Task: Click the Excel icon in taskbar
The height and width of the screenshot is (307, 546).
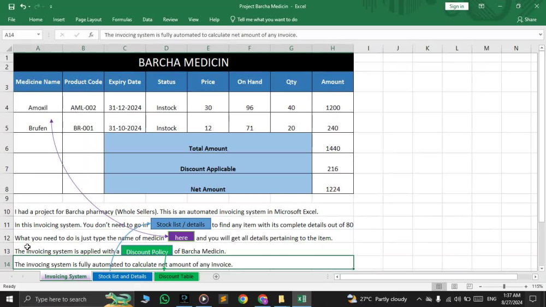Action: [301, 299]
